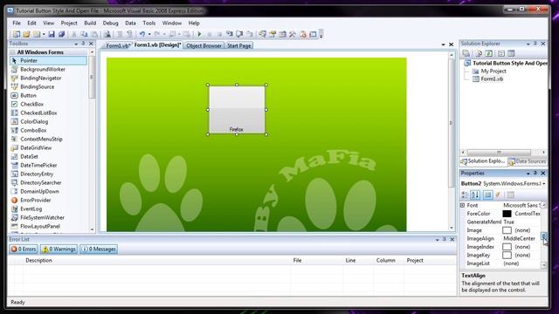
Task: Click the Undo arrow icon
Action: click(x=142, y=34)
